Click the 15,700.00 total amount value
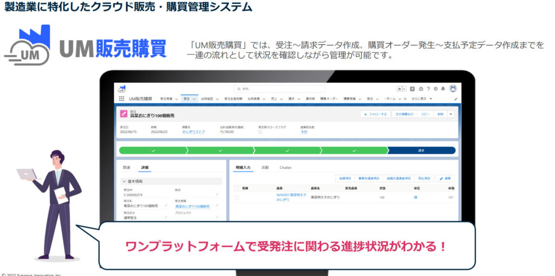Viewport: 555px width, 276px height. (227, 132)
